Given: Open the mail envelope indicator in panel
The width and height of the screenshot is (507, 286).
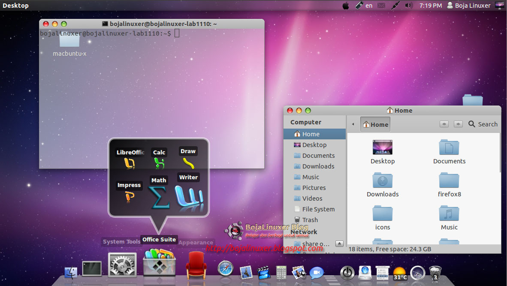Looking at the screenshot, I should (x=382, y=6).
